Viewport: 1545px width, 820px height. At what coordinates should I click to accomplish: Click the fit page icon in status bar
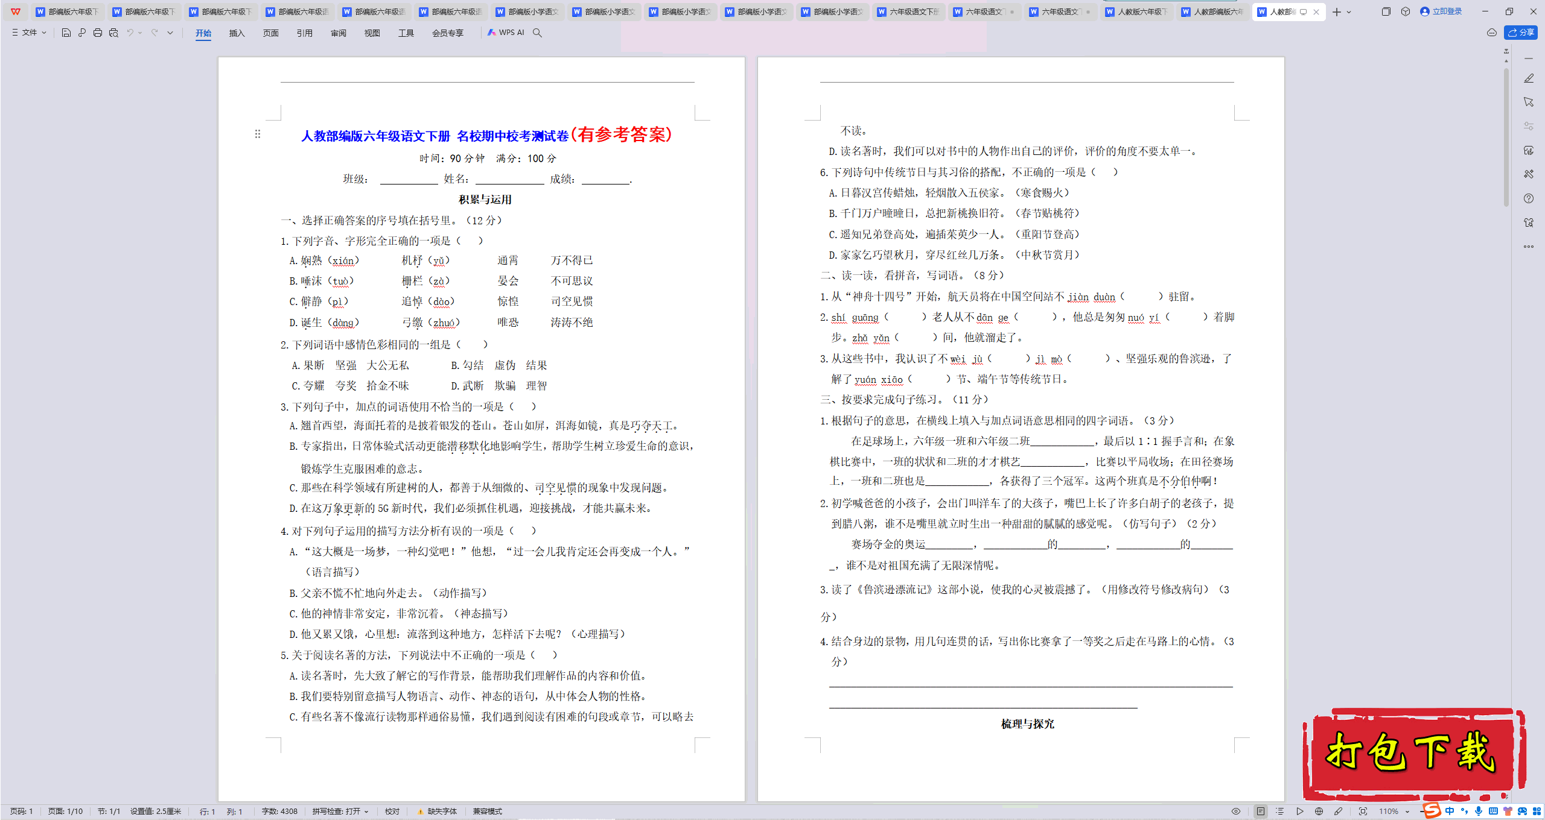coord(1363,812)
